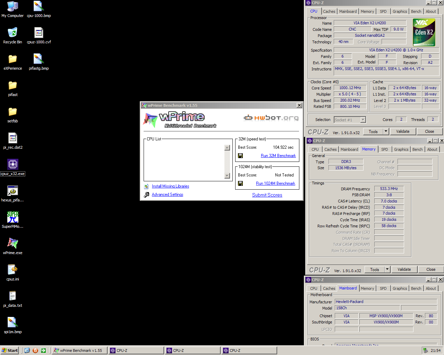Image resolution: width=444 pixels, height=355 pixels.
Task: Click Run 1024M Benchmark link
Action: pyautogui.click(x=275, y=183)
